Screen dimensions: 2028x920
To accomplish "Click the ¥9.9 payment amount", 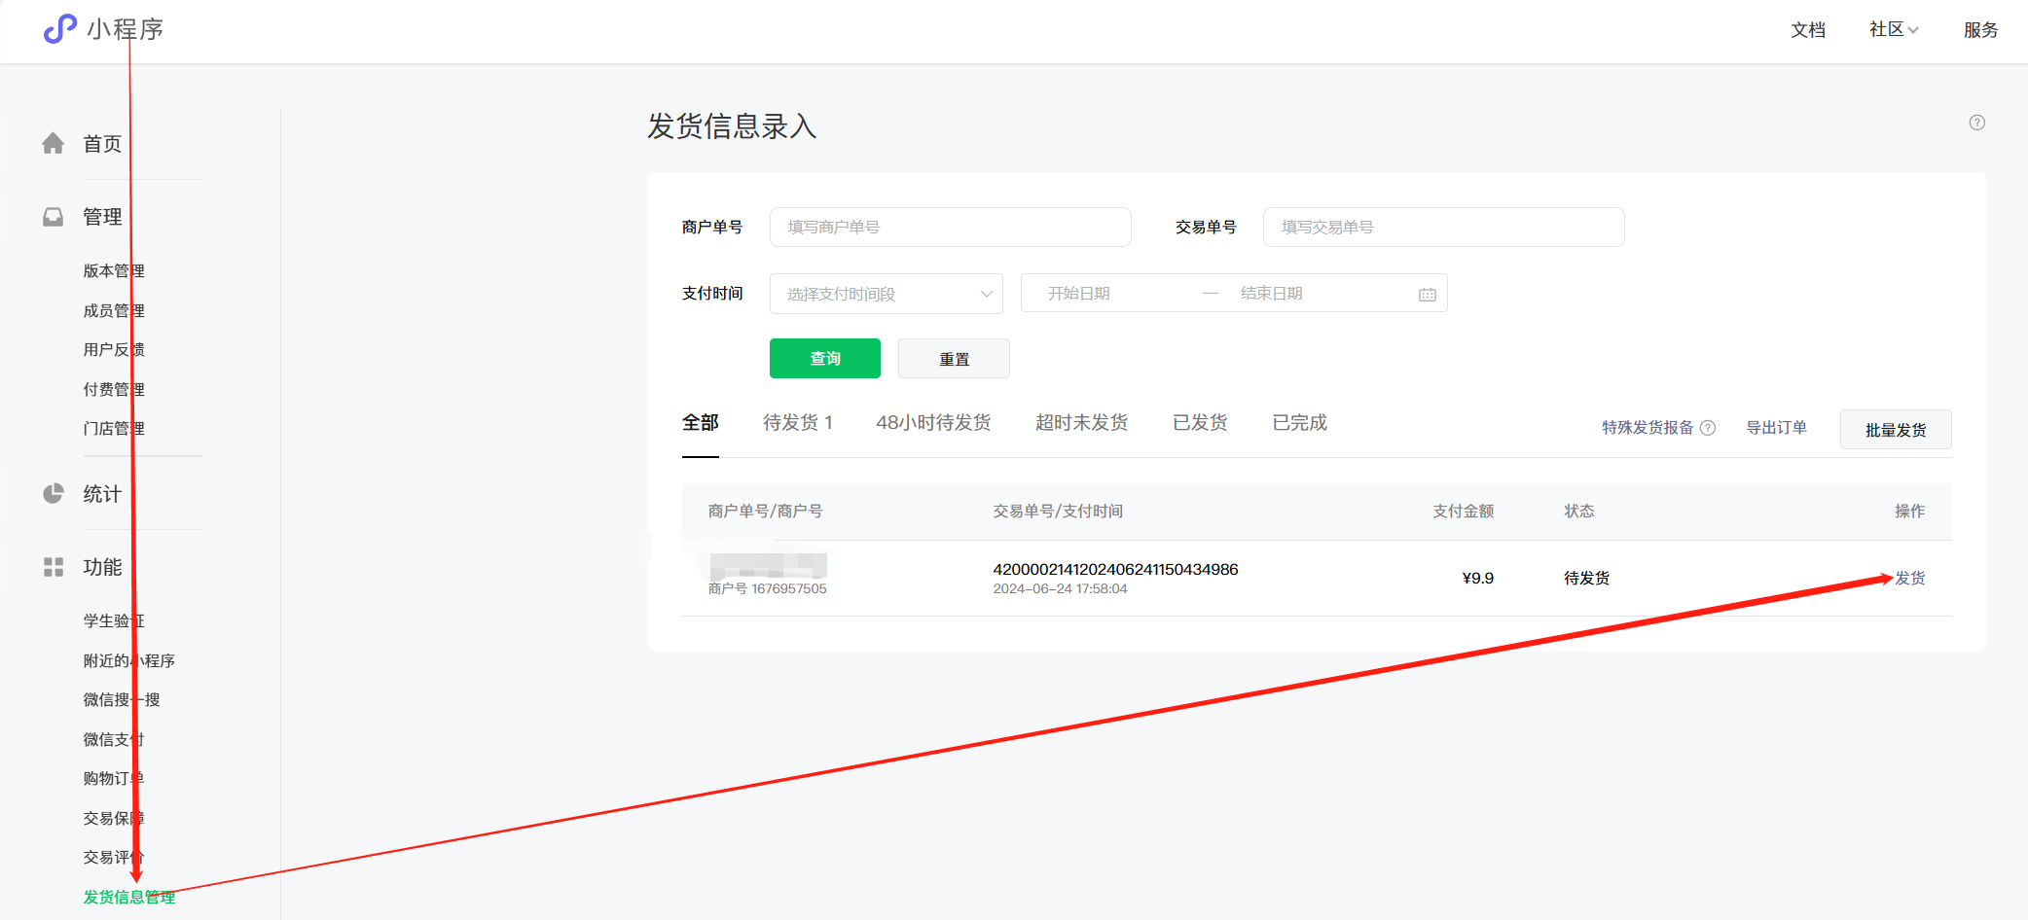I will coord(1477,579).
